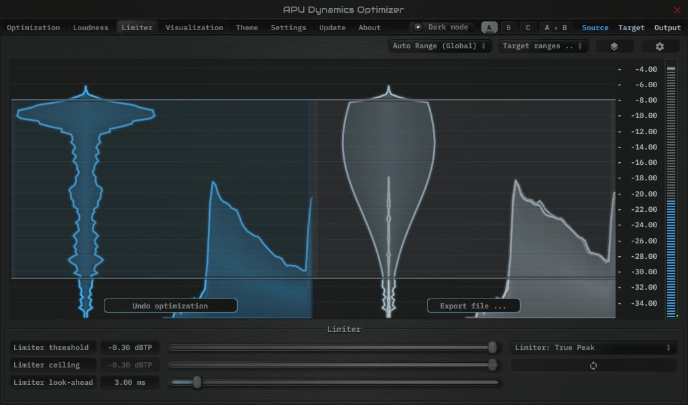The image size is (688, 405).
Task: Open the Theme tab
Action: pos(247,27)
